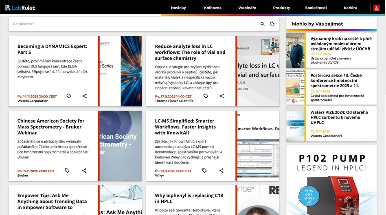The width and height of the screenshot is (386, 215).
Task: Open 'Empower Tips: Ask Me Anything' title
Action: tap(52, 202)
